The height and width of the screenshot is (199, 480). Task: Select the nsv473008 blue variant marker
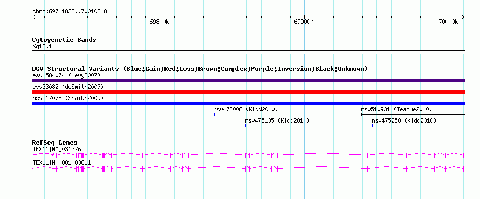tap(214, 115)
